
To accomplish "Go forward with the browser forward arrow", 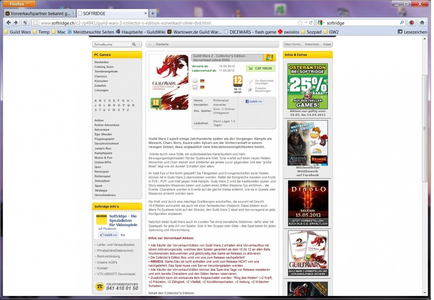I will point(16,22).
